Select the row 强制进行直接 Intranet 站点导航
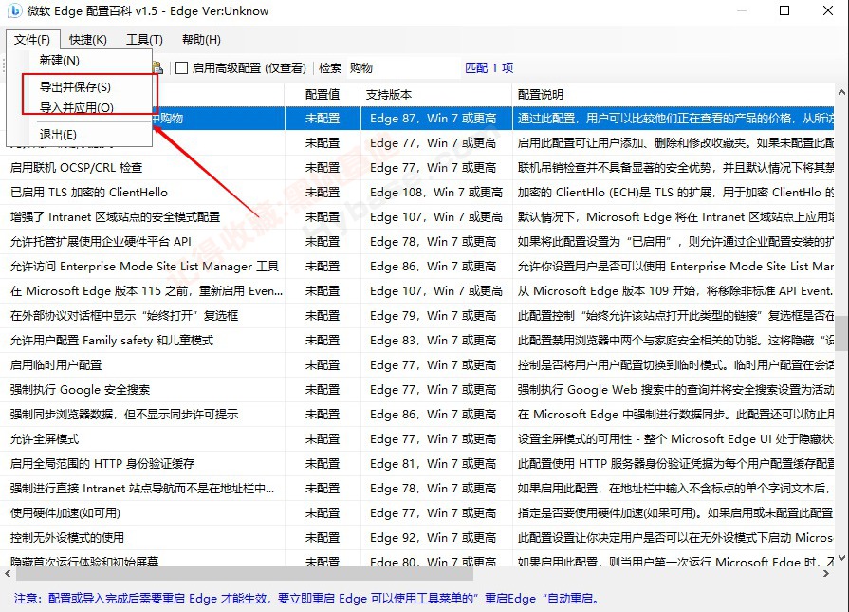This screenshot has height=612, width=849. click(417, 488)
